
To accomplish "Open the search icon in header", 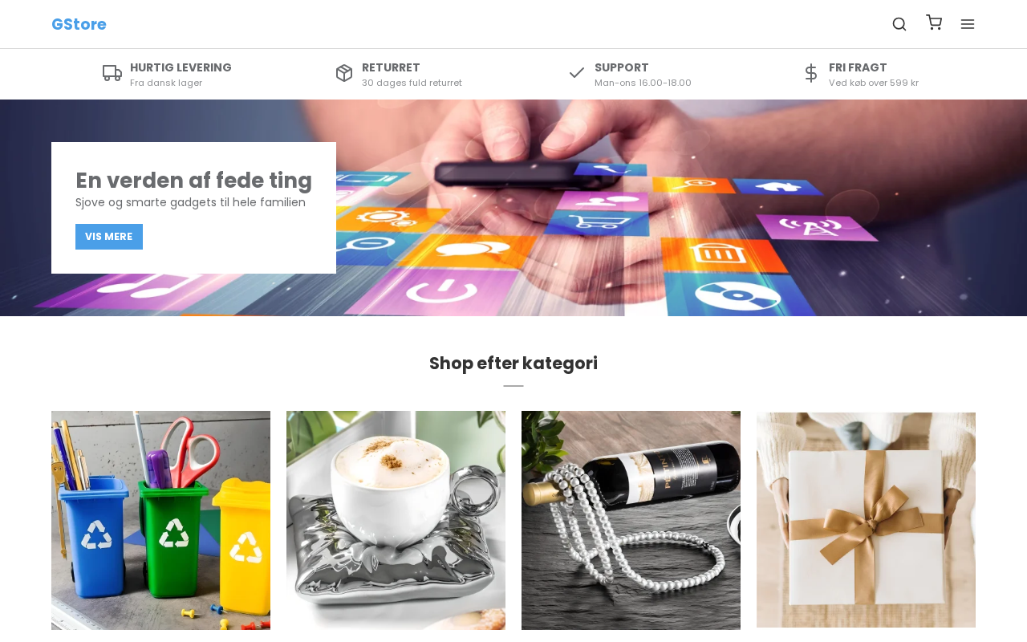I will [x=899, y=24].
